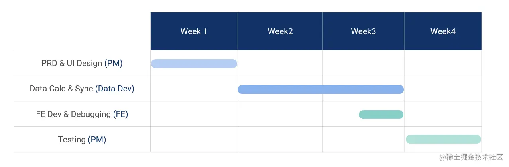
Task: Select empty Week2 cell in Testing row
Action: [x=280, y=140]
